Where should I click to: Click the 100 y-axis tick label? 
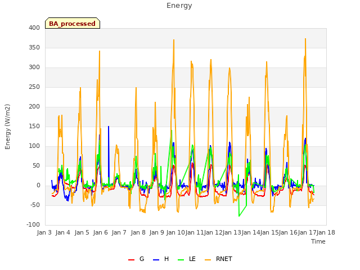(x=34, y=146)
